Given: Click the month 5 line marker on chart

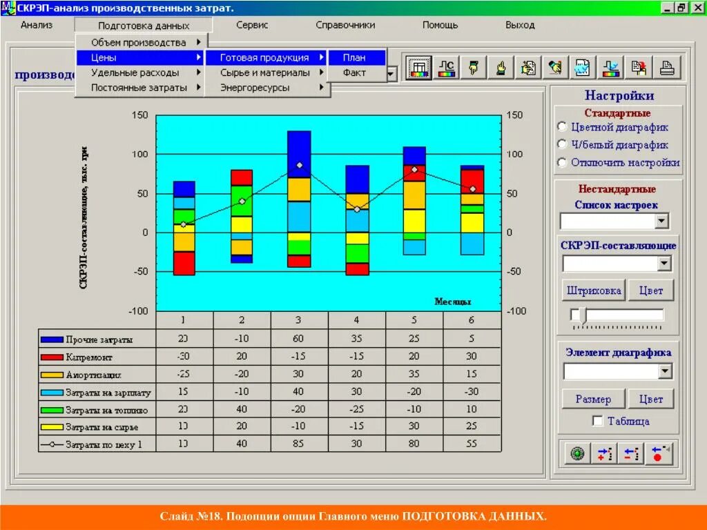Looking at the screenshot, I should point(415,170).
